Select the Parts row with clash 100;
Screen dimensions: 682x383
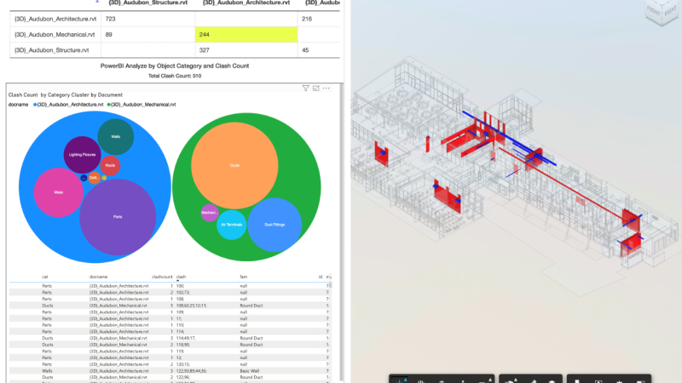coord(170,286)
